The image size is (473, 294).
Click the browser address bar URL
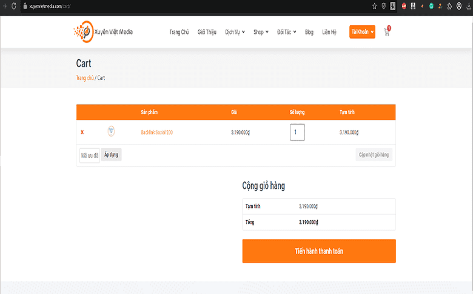pyautogui.click(x=50, y=6)
